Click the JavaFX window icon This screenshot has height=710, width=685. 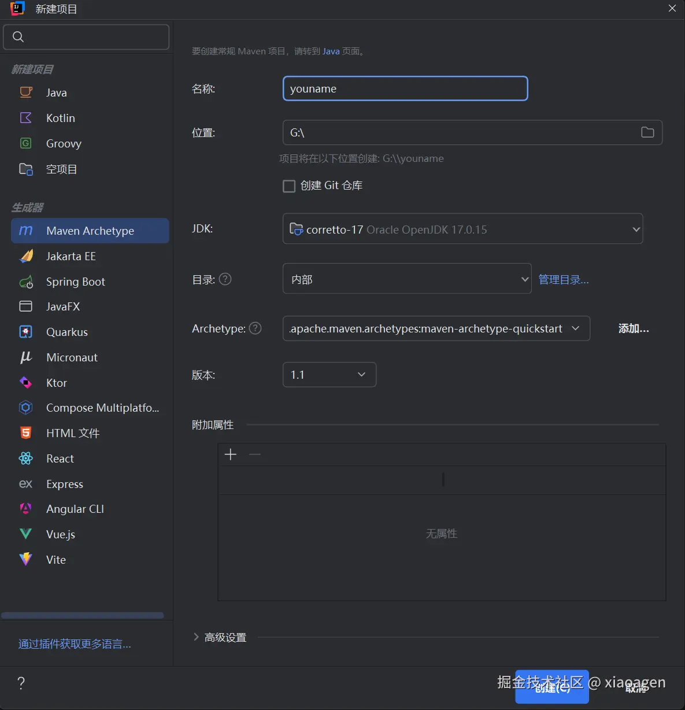pyautogui.click(x=26, y=306)
